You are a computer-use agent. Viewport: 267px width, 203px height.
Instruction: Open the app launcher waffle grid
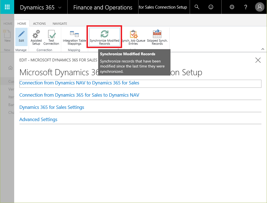pos(7,7)
